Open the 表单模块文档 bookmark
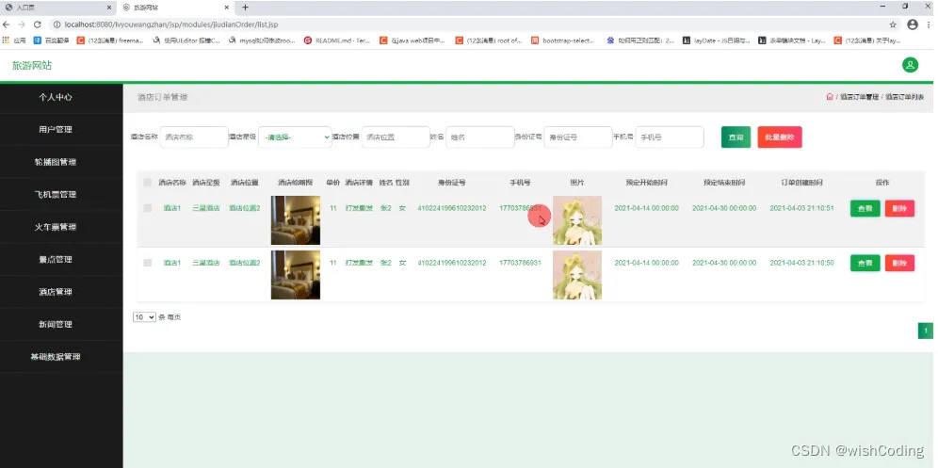 [792, 40]
